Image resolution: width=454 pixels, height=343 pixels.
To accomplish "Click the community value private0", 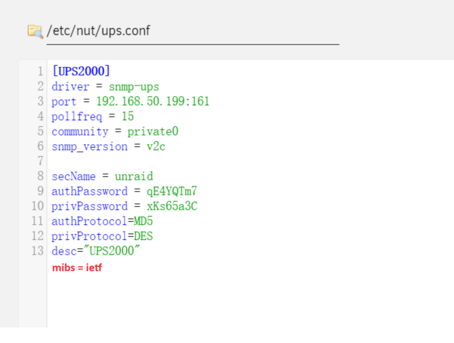I will coord(153,132).
